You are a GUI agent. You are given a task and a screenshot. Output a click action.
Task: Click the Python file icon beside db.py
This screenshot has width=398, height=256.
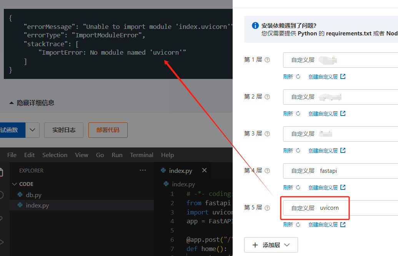pyautogui.click(x=20, y=195)
